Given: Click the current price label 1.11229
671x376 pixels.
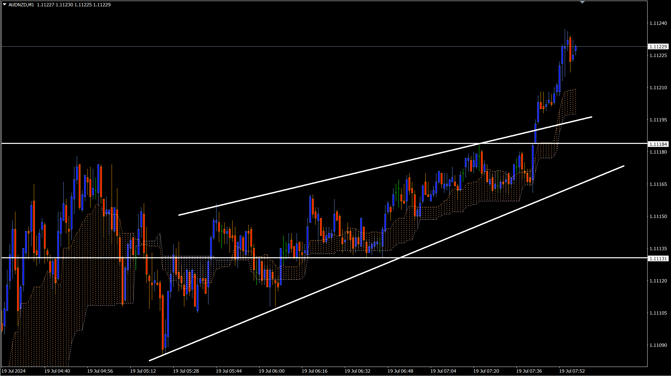Looking at the screenshot, I should point(658,47).
